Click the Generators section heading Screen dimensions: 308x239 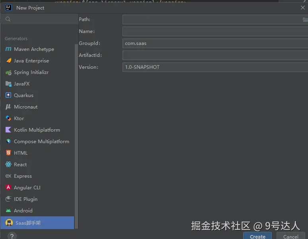16,39
